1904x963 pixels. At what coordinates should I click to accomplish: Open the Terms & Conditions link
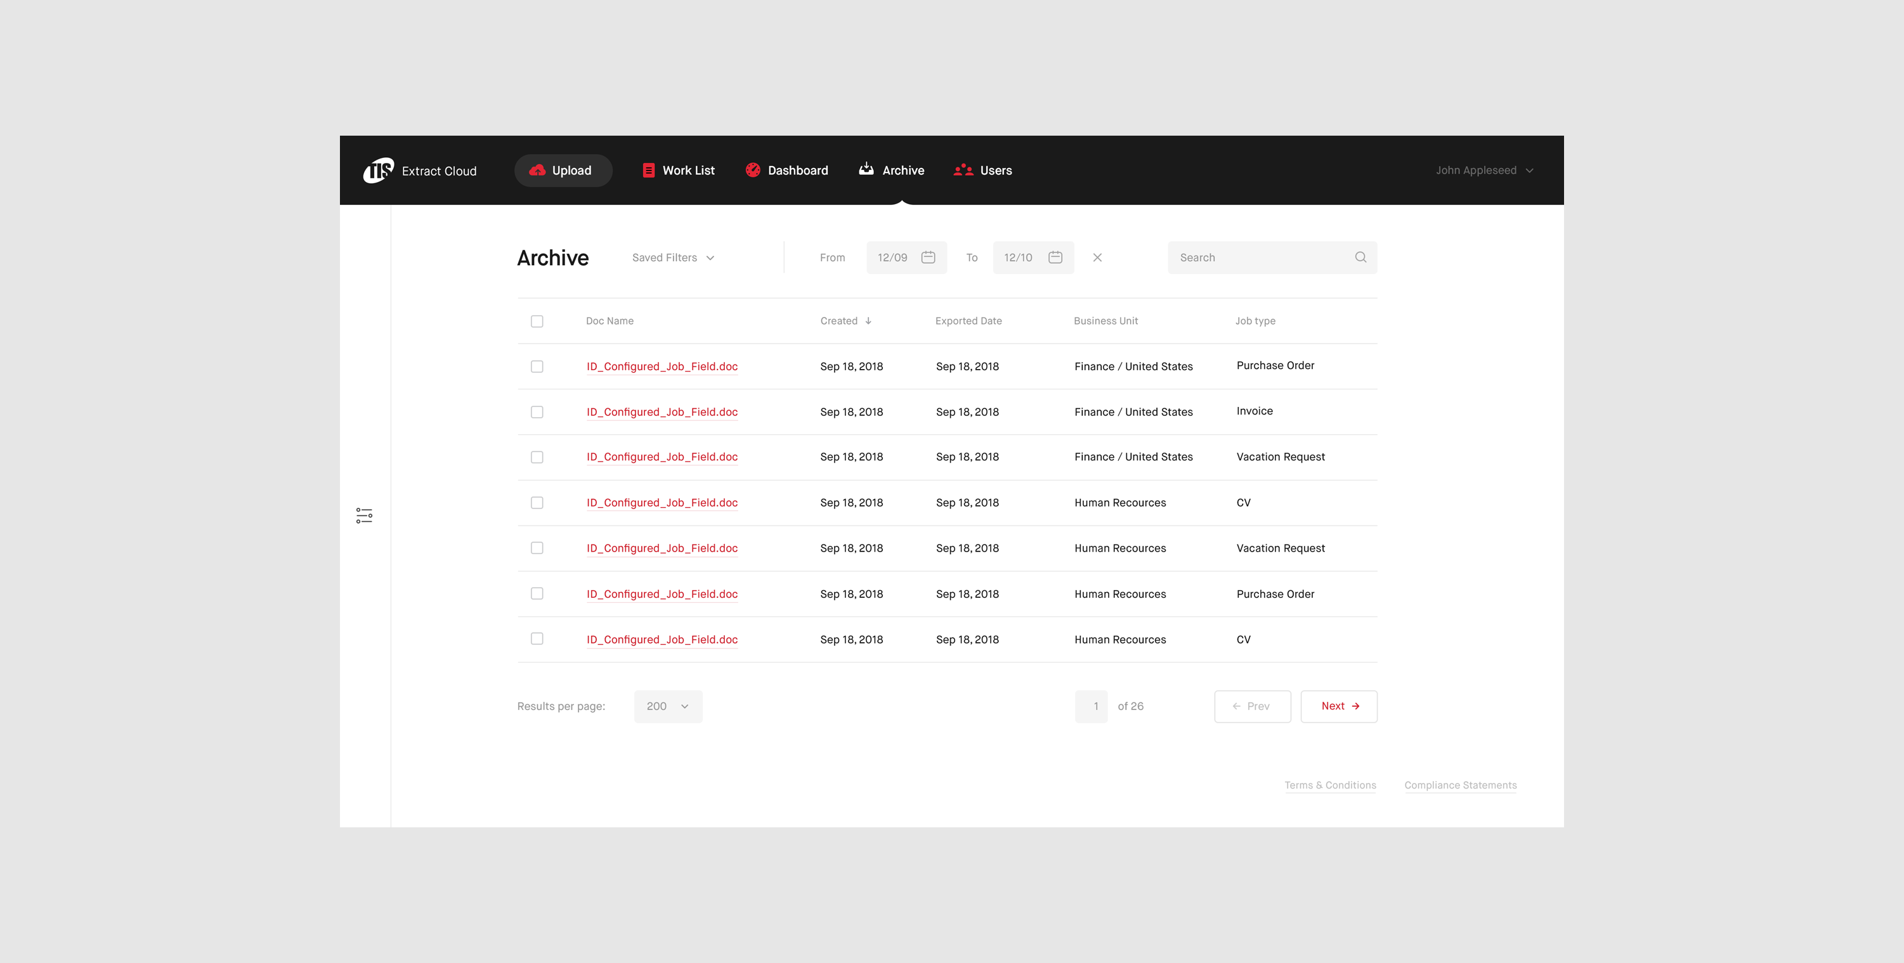(x=1330, y=785)
